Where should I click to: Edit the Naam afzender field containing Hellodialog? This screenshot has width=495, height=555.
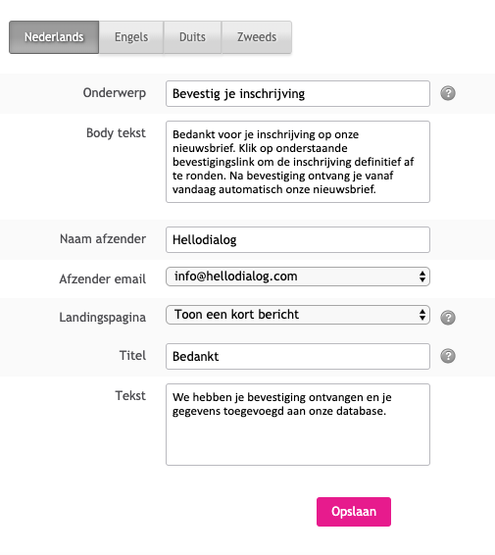(x=298, y=239)
